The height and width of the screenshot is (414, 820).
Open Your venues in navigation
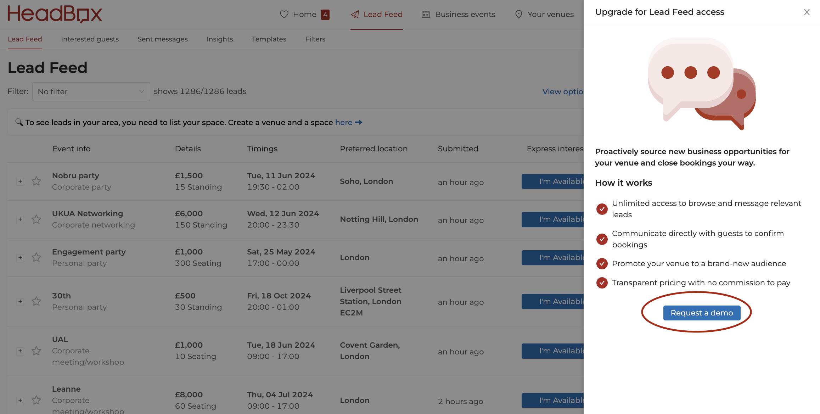[x=544, y=15]
